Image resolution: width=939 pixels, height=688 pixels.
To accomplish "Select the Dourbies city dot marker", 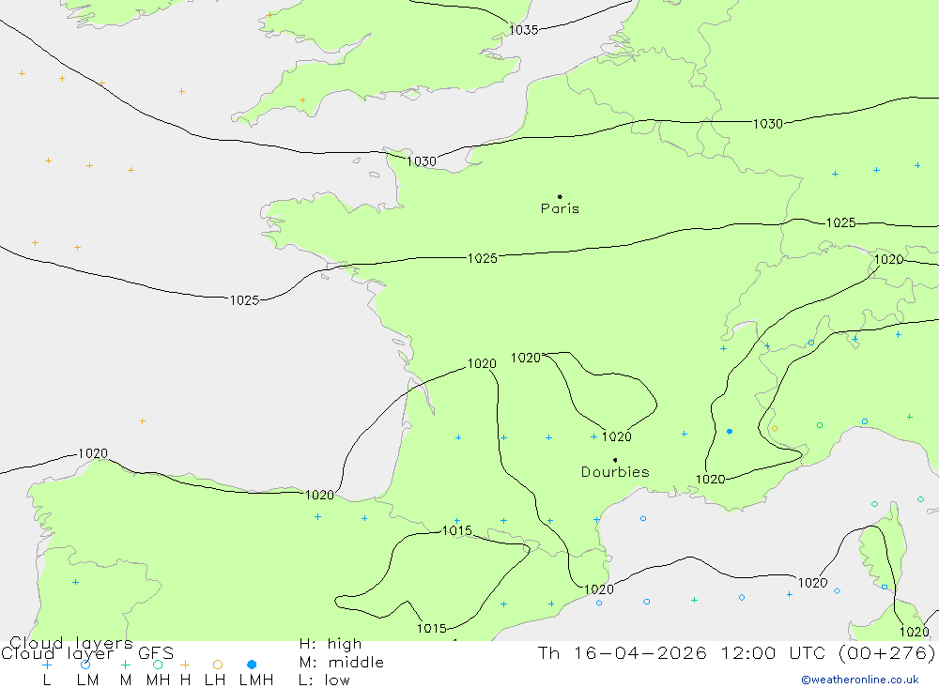I will coord(615,460).
